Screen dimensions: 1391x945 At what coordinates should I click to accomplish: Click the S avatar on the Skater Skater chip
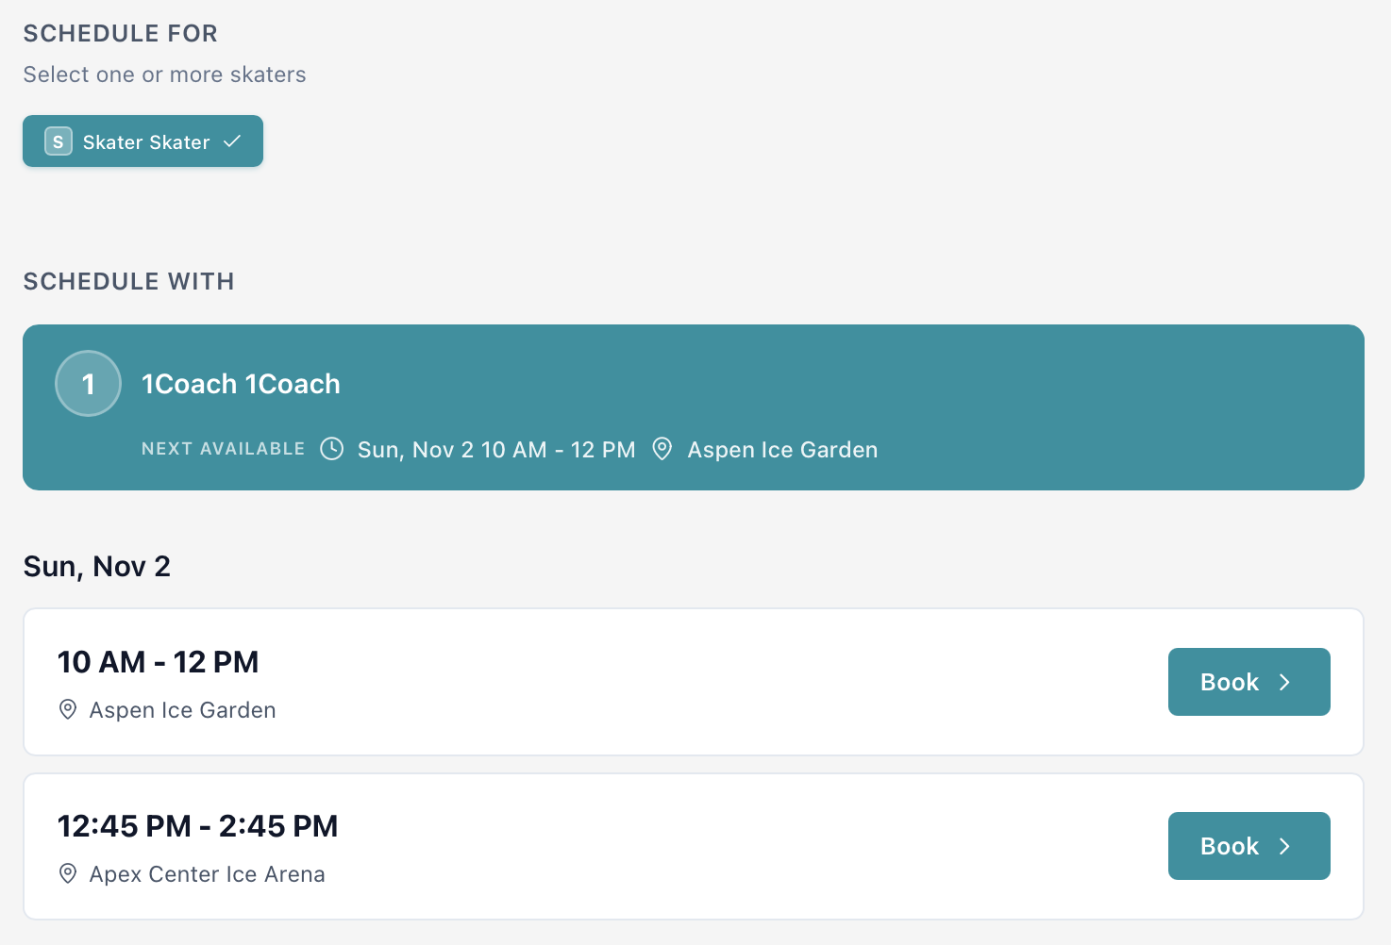pos(58,141)
